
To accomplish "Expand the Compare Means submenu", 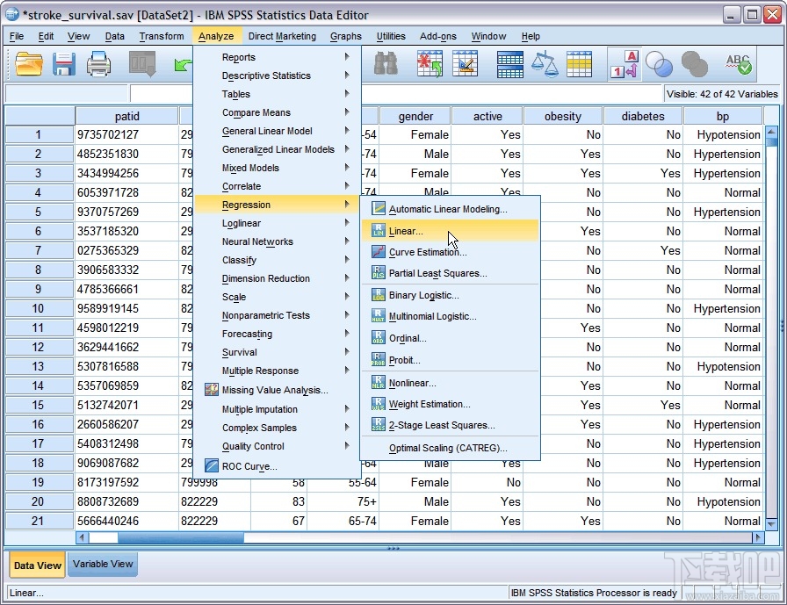I will click(x=255, y=112).
